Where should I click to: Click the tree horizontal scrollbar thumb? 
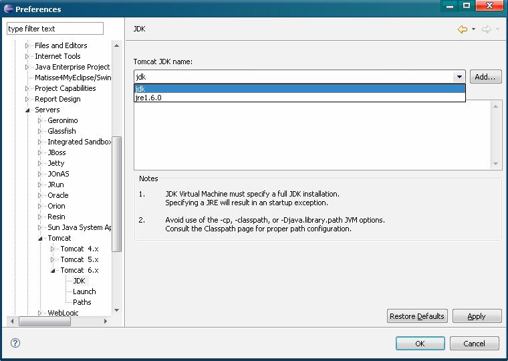(45, 321)
